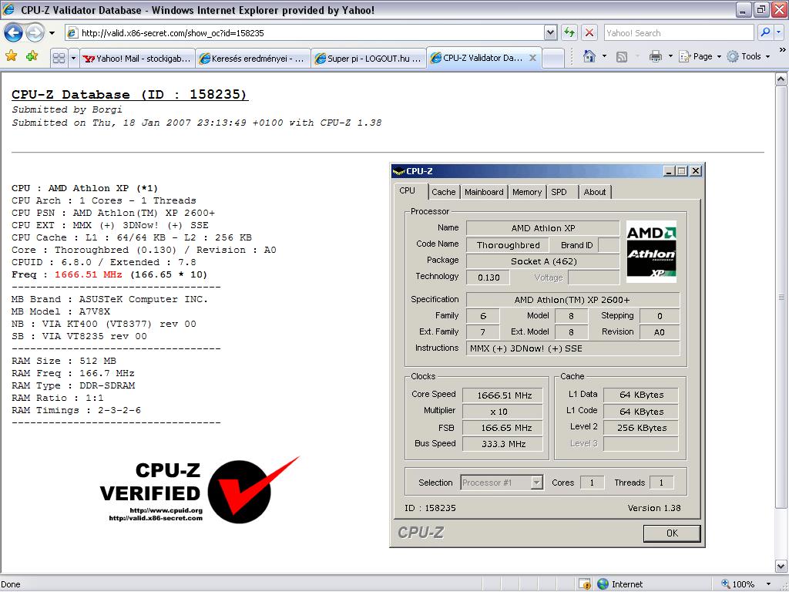This screenshot has width=789, height=592.
Task: Click the 333.3 MHz bus speed value
Action: [503, 444]
